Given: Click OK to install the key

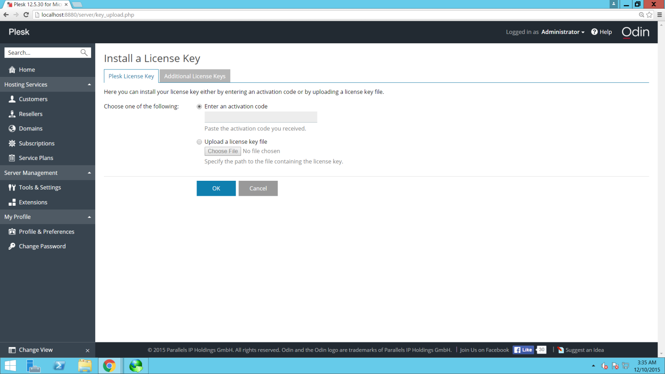Looking at the screenshot, I should coord(216,188).
